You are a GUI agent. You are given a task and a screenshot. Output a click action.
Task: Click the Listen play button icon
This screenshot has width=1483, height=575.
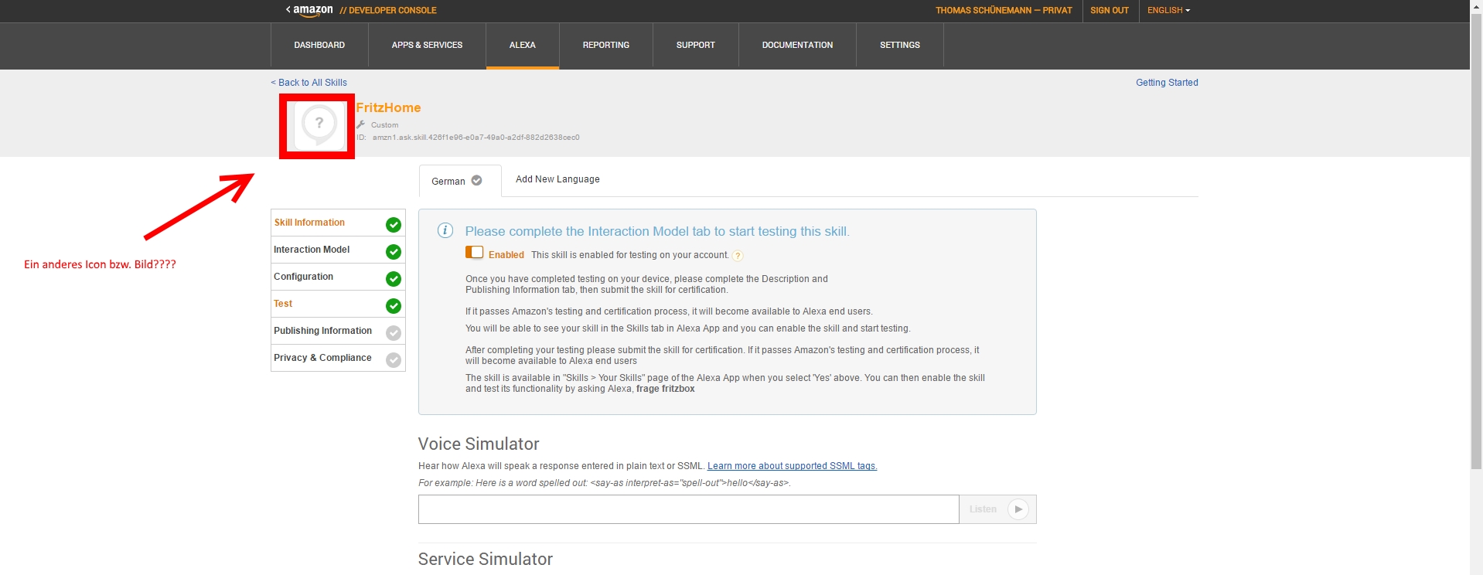tap(1018, 509)
